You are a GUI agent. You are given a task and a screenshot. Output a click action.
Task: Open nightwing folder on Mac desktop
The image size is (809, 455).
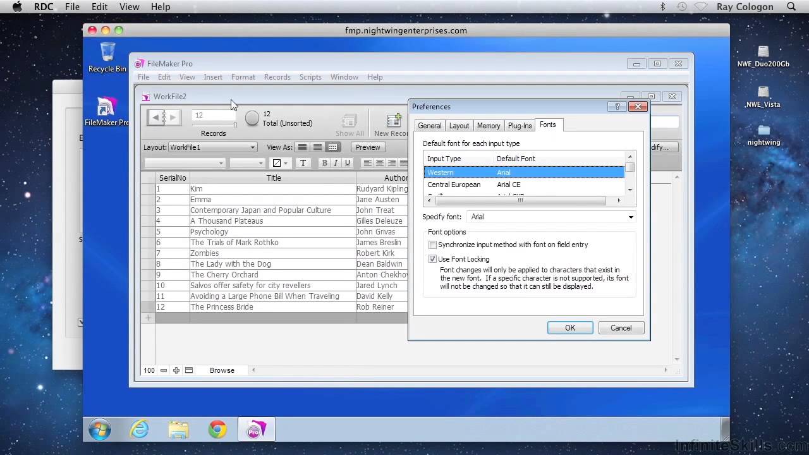tap(763, 135)
